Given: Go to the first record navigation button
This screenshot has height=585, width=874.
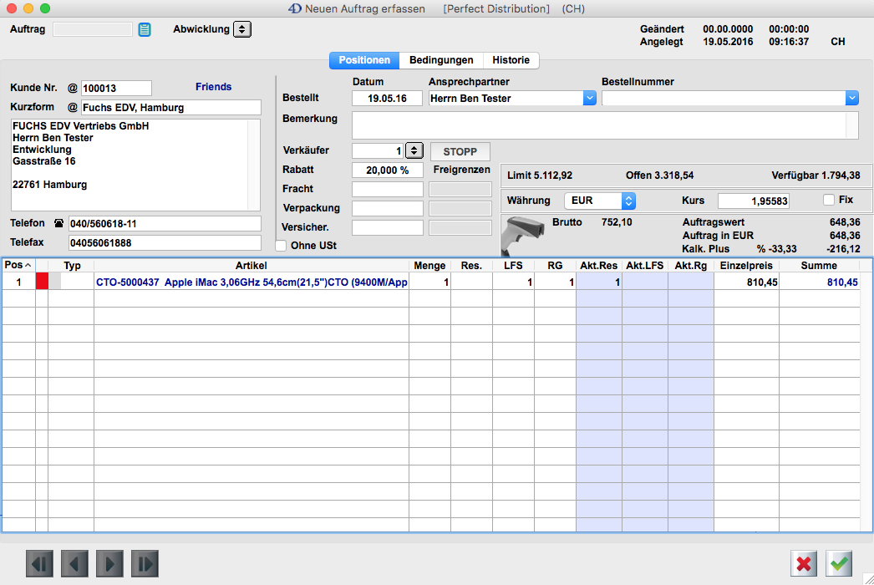Looking at the screenshot, I should point(39,564).
